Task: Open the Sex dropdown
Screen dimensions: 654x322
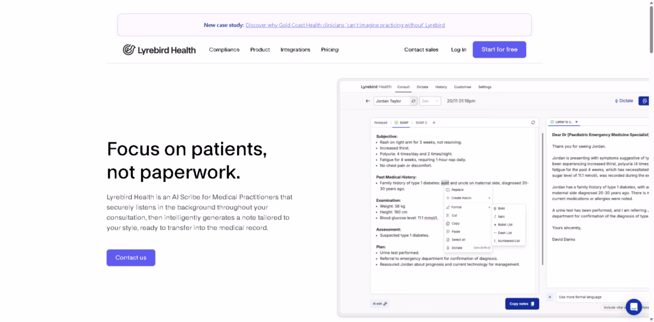Action: coord(430,101)
